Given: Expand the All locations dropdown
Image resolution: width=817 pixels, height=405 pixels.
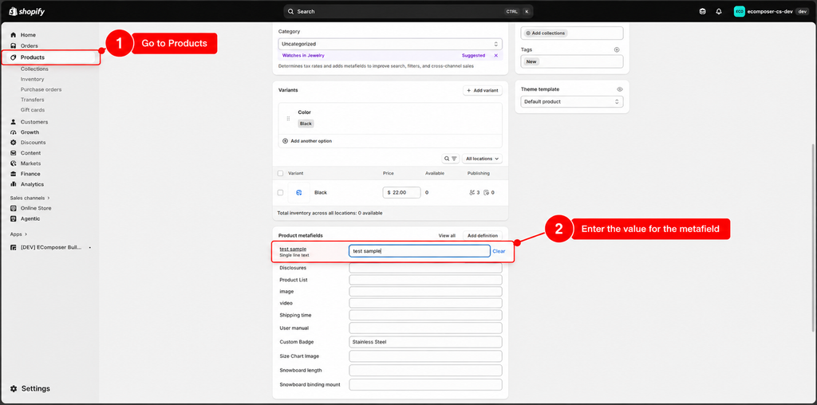Looking at the screenshot, I should pyautogui.click(x=482, y=158).
